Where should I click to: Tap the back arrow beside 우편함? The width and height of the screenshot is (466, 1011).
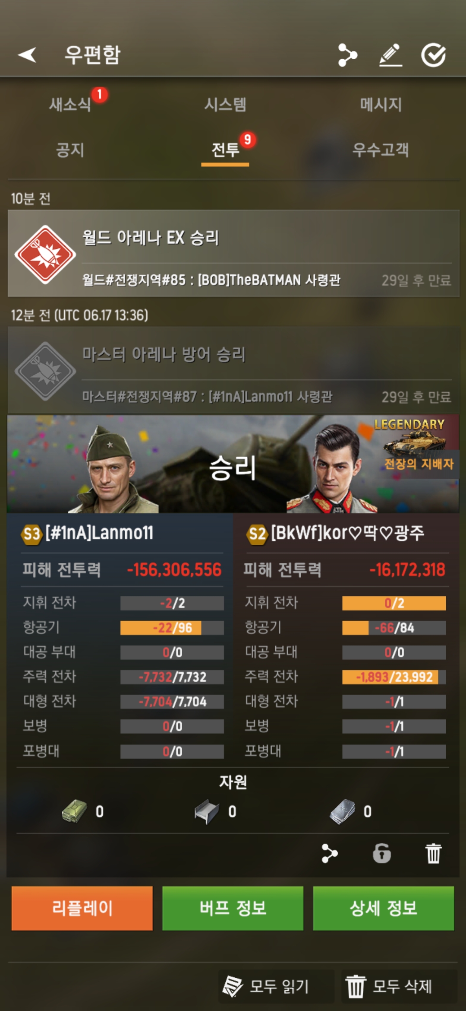(27, 55)
